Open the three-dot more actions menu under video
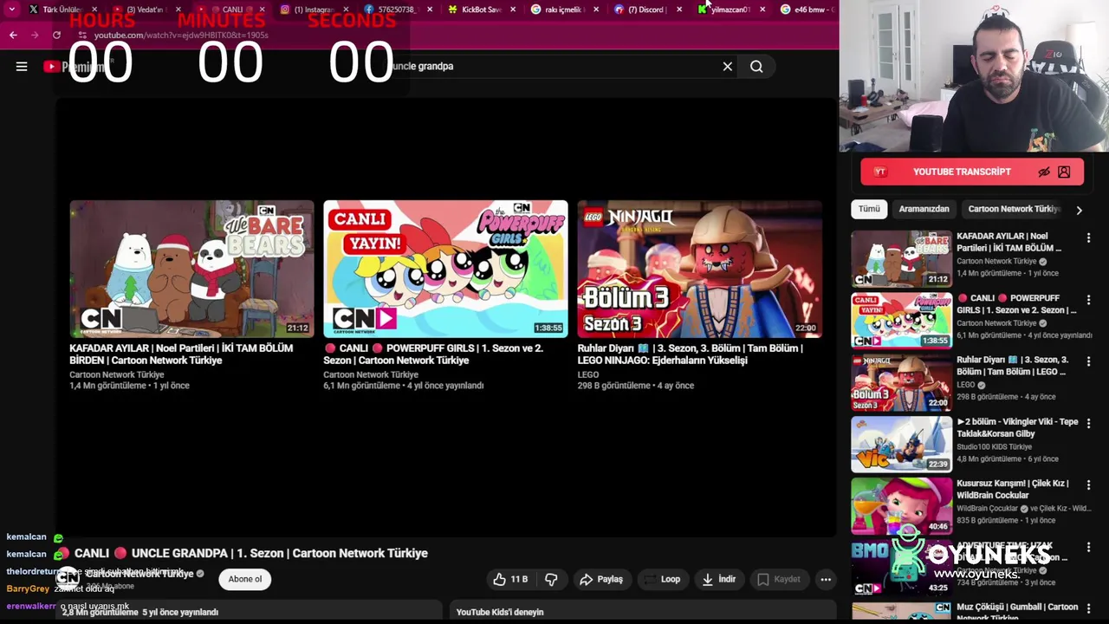This screenshot has height=624, width=1109. (x=826, y=579)
